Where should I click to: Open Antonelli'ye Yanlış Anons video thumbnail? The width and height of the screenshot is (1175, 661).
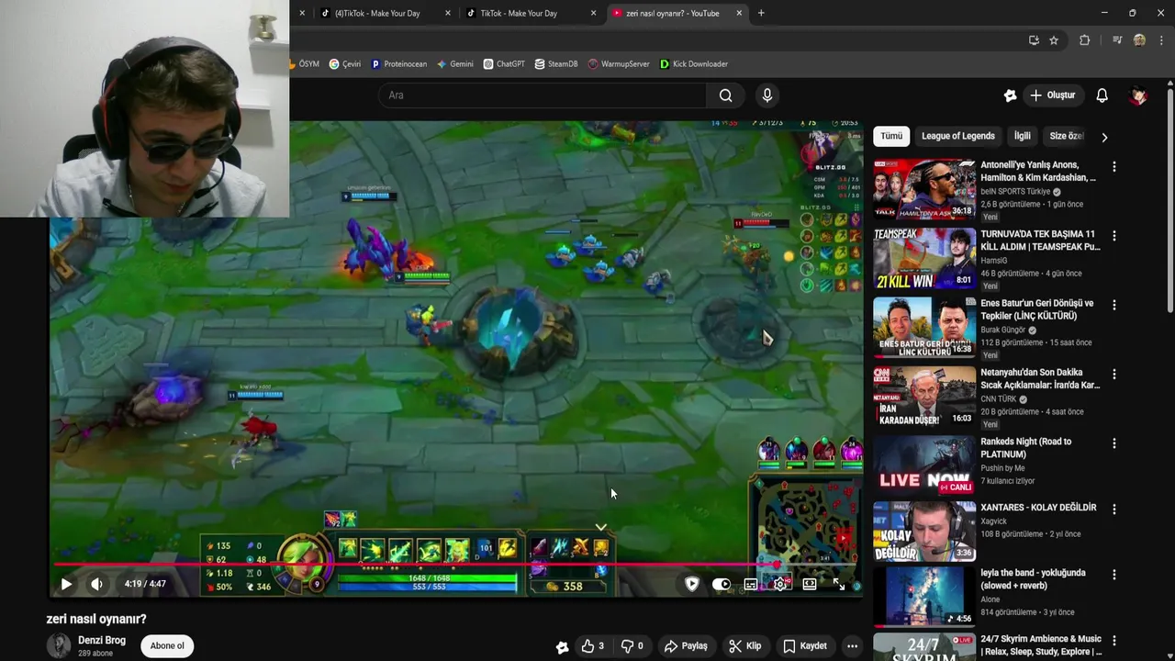[924, 188]
